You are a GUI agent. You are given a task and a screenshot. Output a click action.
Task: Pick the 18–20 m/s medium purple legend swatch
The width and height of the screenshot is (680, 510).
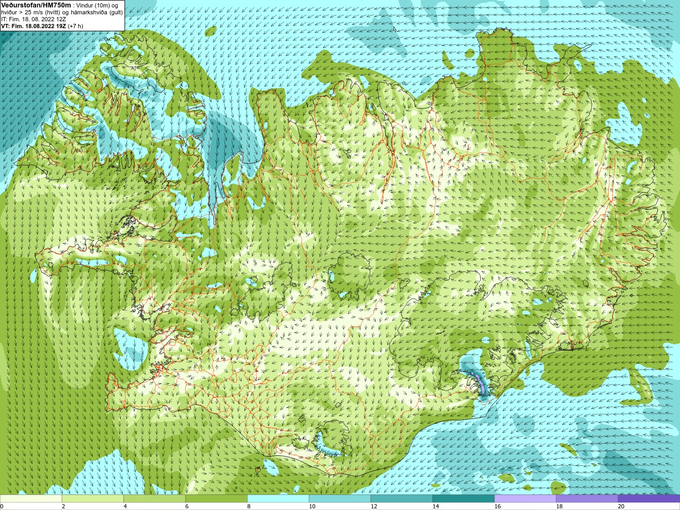[587, 498]
